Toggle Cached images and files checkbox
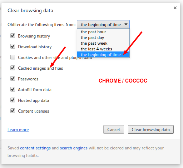 coord(13,68)
